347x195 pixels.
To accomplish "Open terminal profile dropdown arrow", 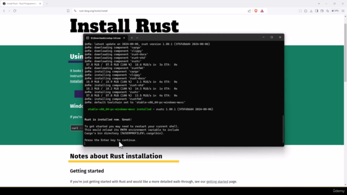I will [137, 38].
